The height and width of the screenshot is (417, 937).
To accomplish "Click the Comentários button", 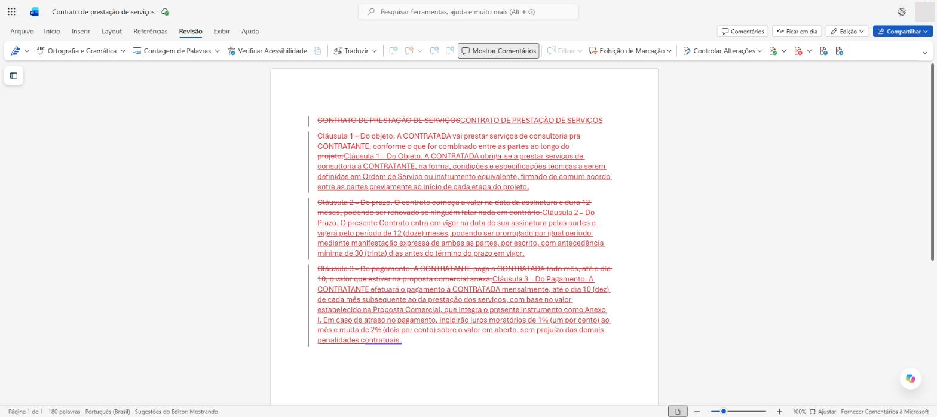I will [743, 31].
